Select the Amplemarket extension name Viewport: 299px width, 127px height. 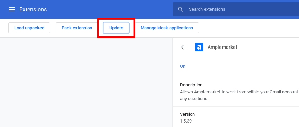point(222,47)
